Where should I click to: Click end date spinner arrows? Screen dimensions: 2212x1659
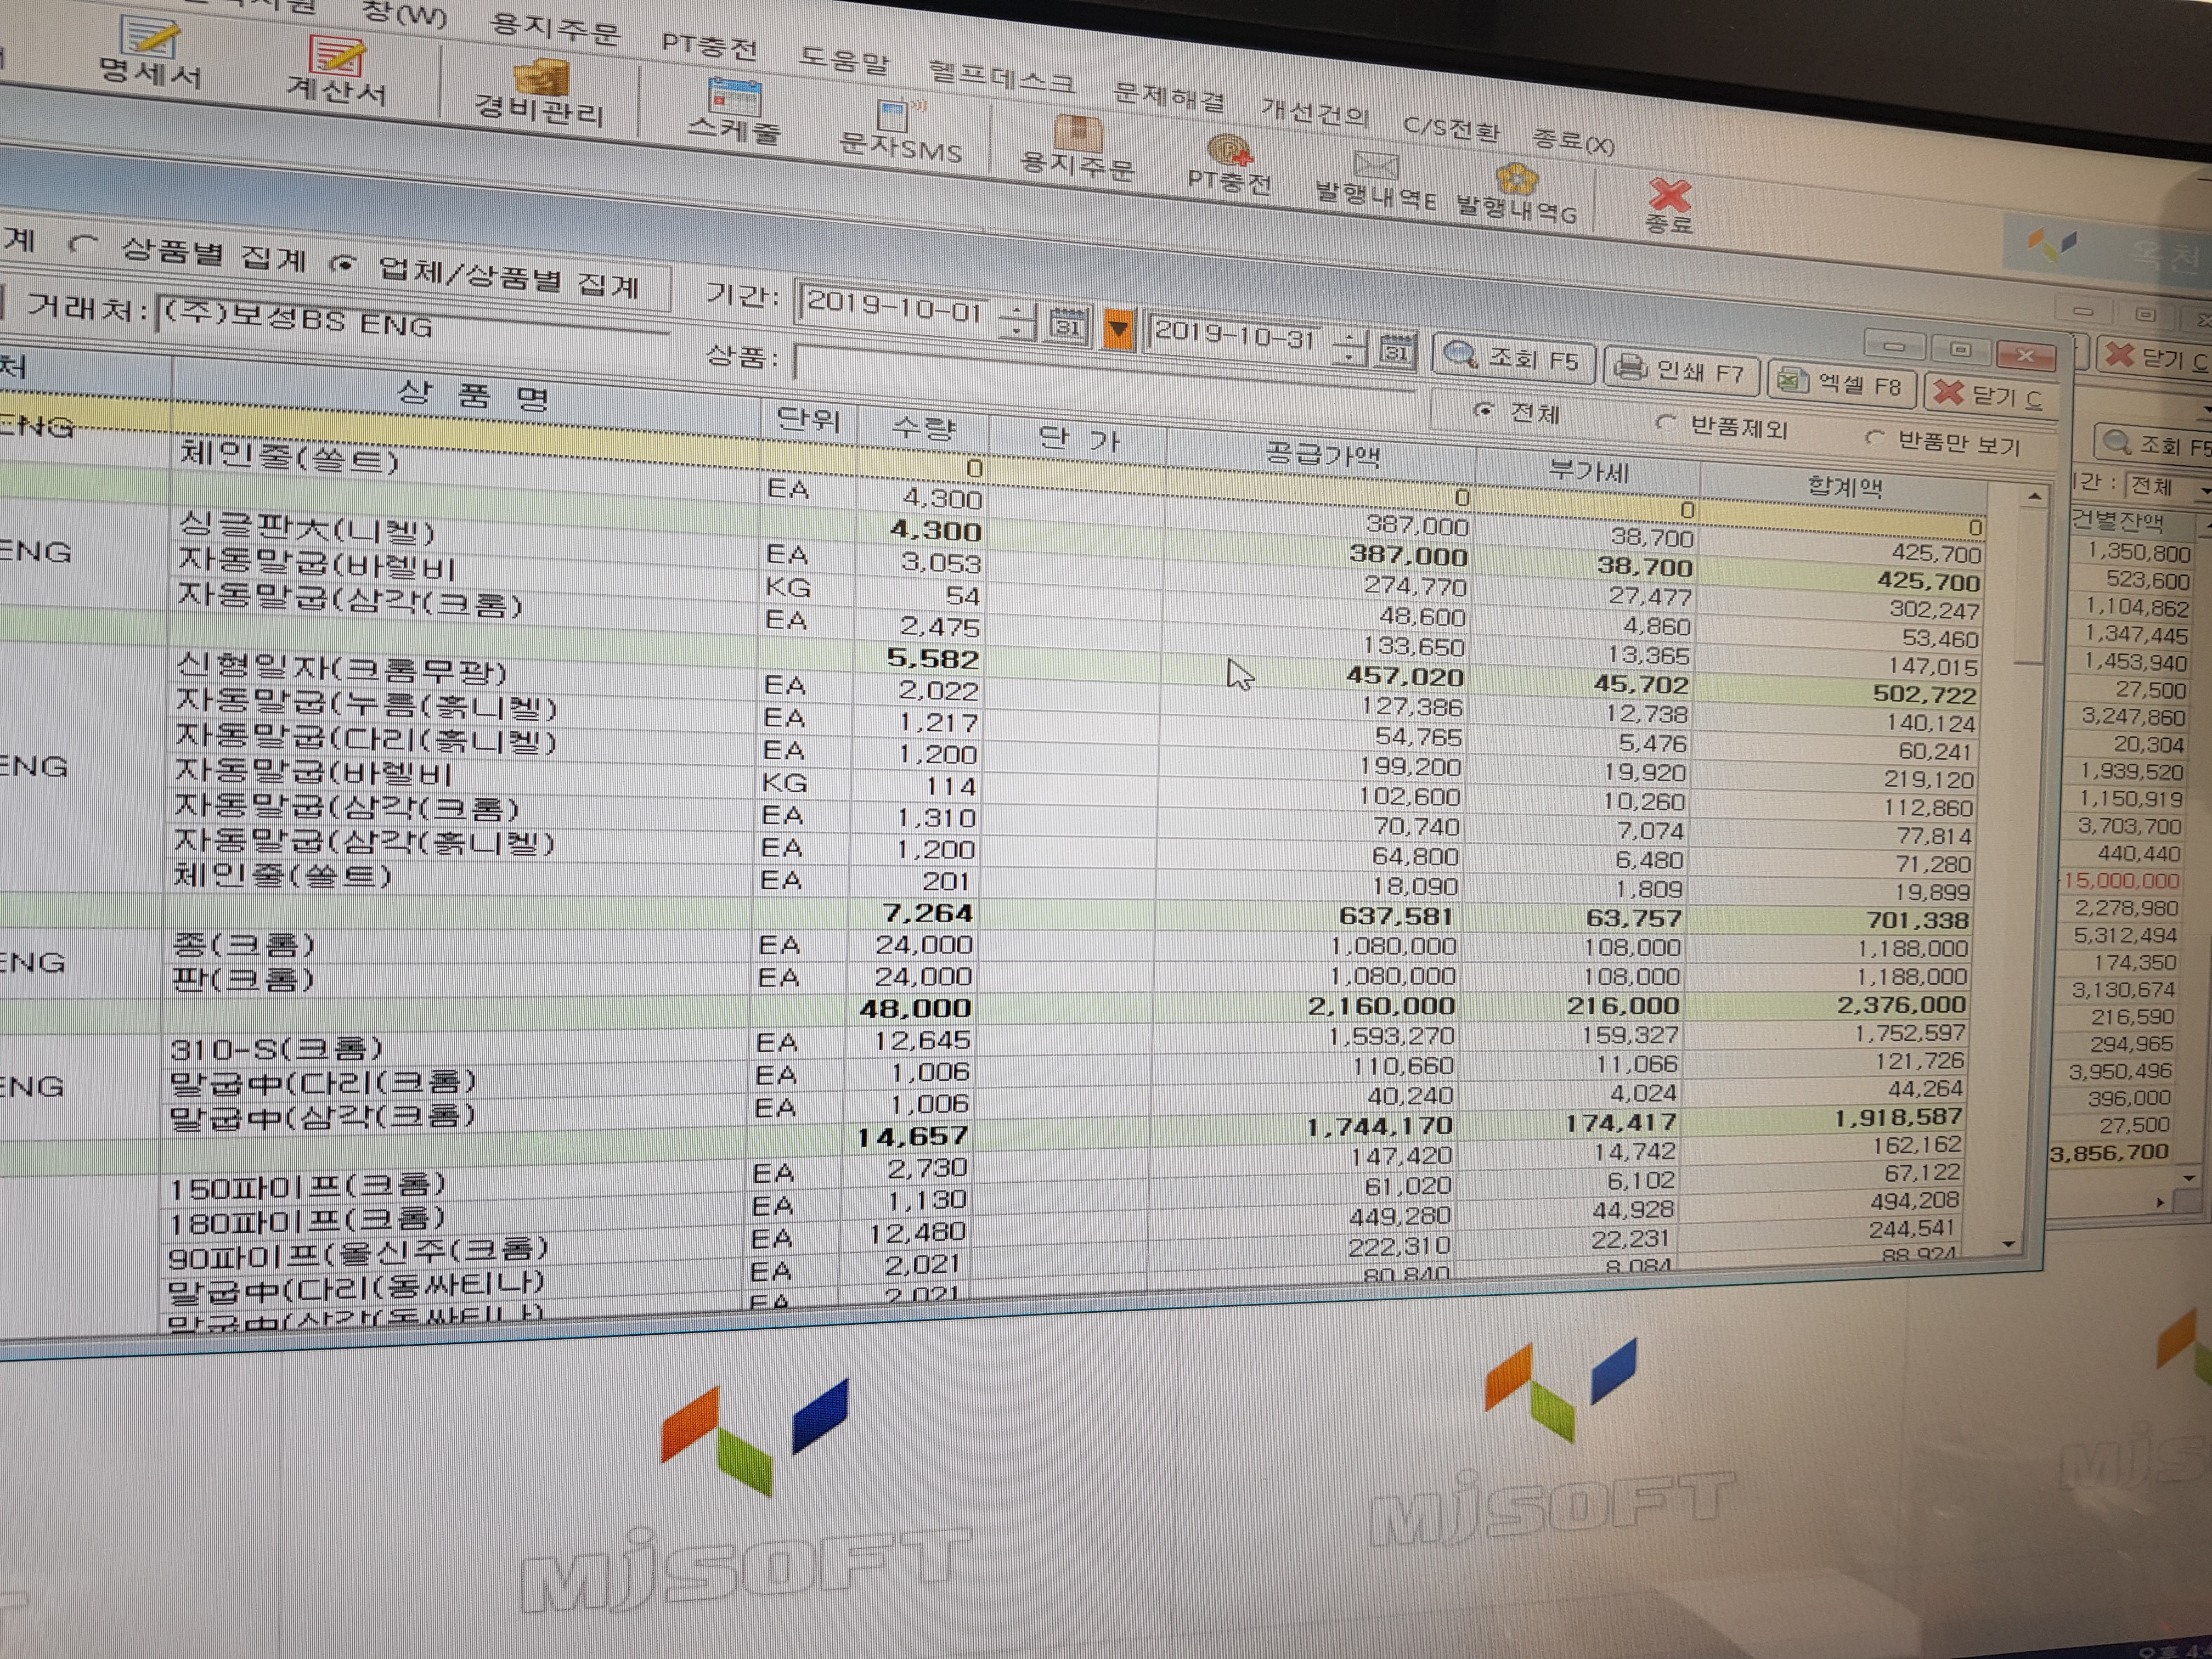[x=1350, y=346]
